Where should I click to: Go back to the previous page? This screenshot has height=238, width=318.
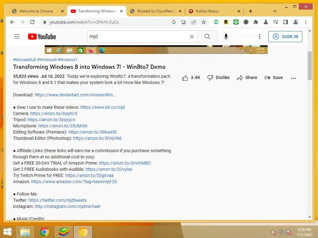pyautogui.click(x=12, y=22)
